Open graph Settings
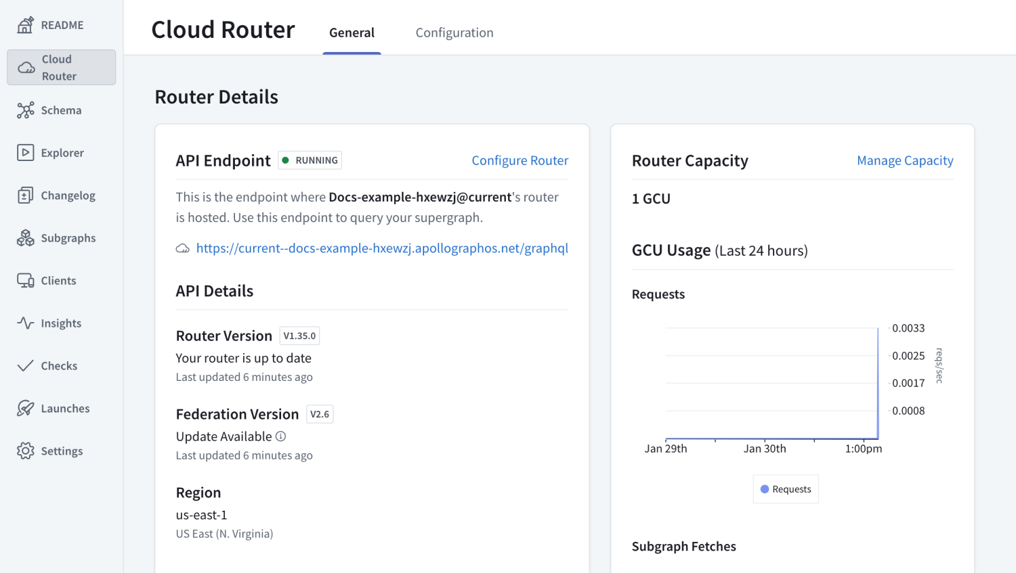The image size is (1016, 573). [x=62, y=451]
